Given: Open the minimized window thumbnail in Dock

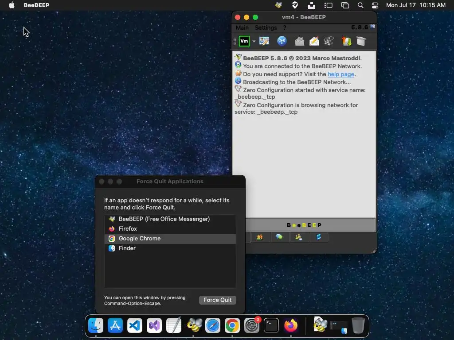Looking at the screenshot, I should point(338,326).
